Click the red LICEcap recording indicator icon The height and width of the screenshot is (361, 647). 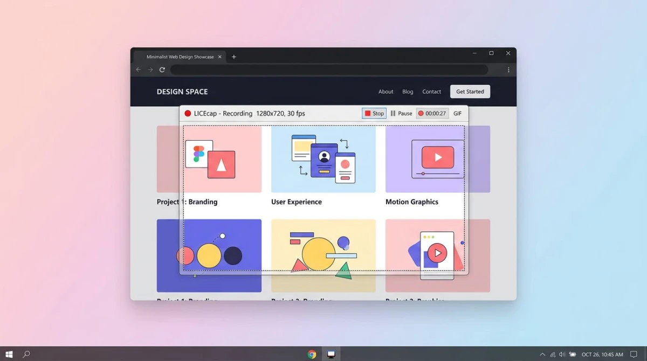188,113
